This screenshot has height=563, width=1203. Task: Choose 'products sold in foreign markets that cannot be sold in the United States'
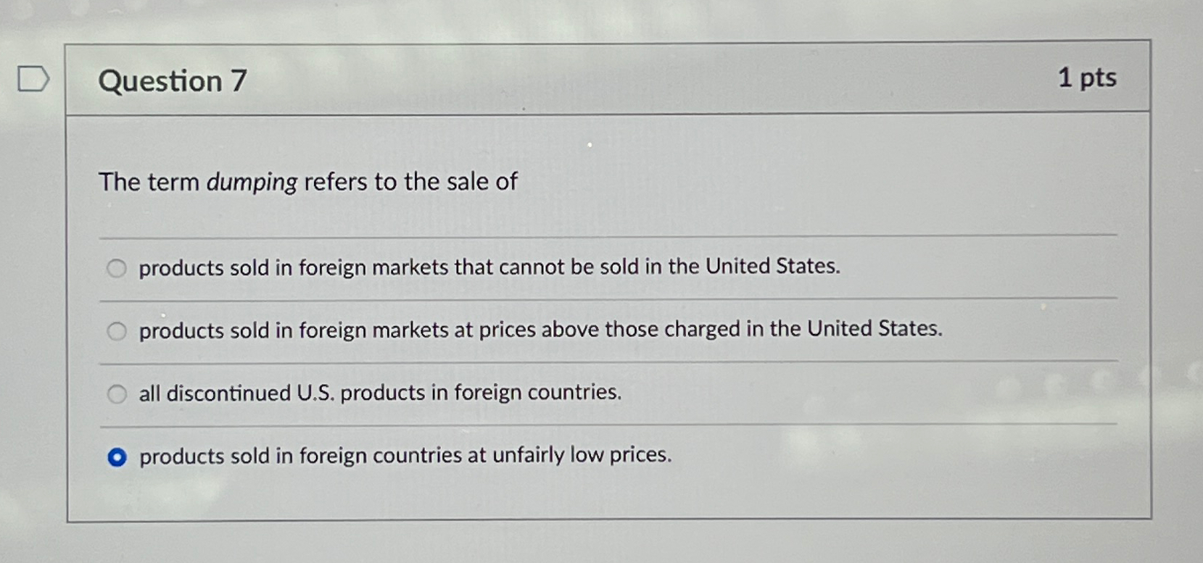coord(117,267)
